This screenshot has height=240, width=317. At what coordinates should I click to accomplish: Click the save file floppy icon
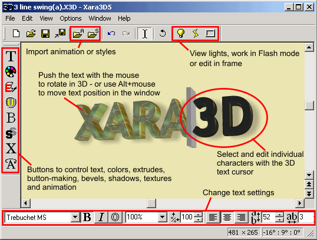pyautogui.click(x=45, y=34)
